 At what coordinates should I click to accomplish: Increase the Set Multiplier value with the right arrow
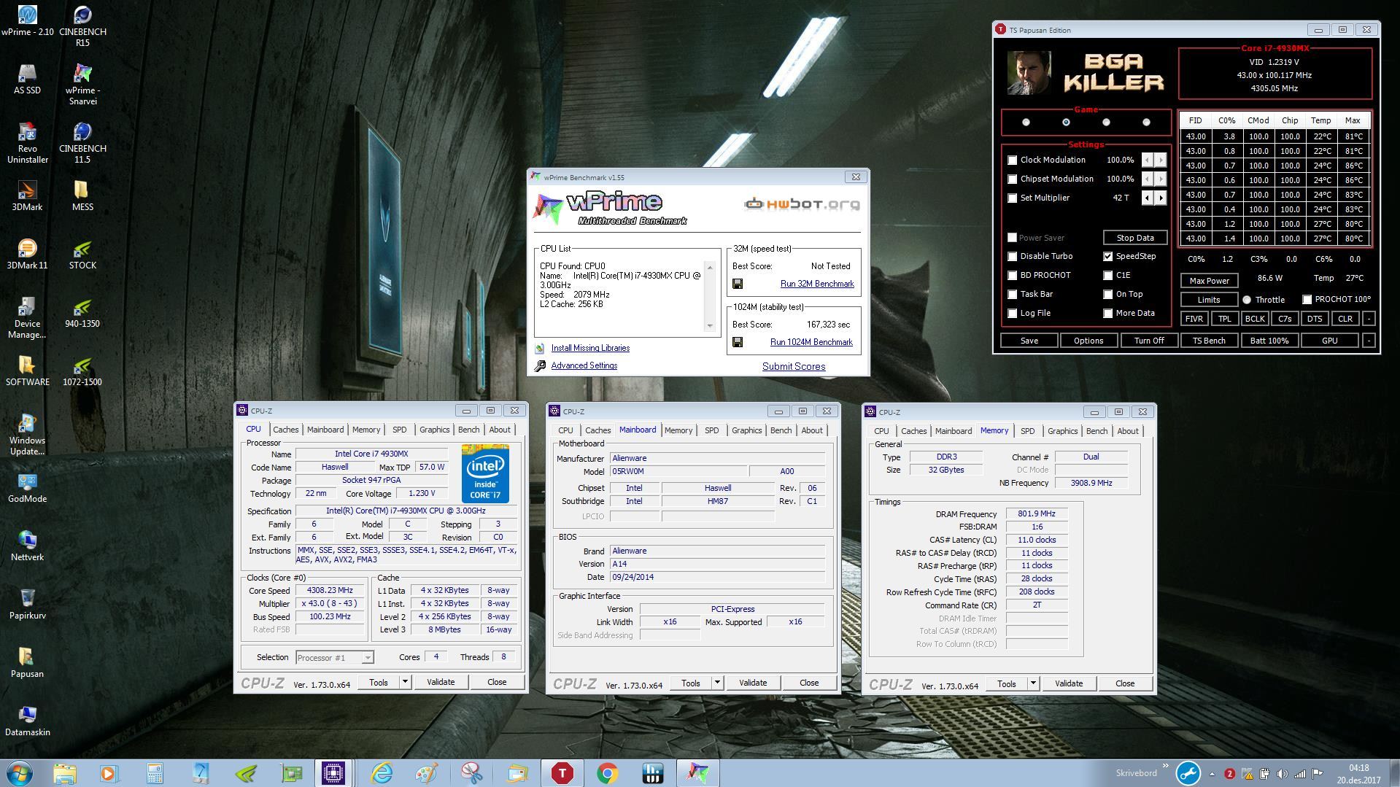[1161, 198]
